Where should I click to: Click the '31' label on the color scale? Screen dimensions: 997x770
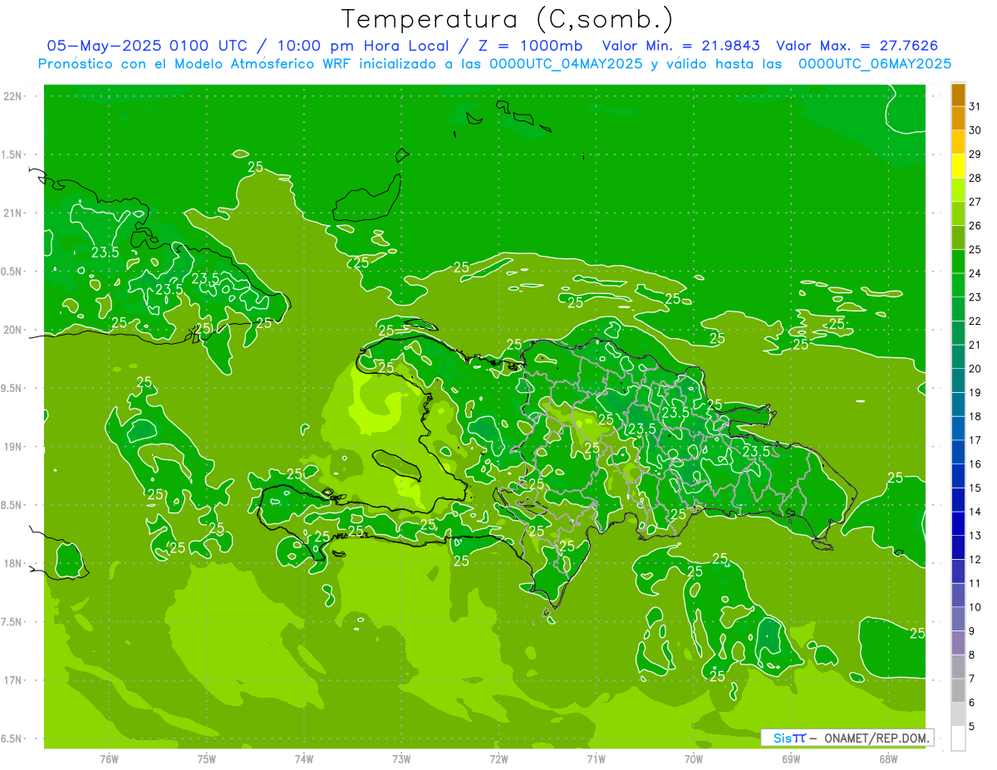tap(975, 107)
